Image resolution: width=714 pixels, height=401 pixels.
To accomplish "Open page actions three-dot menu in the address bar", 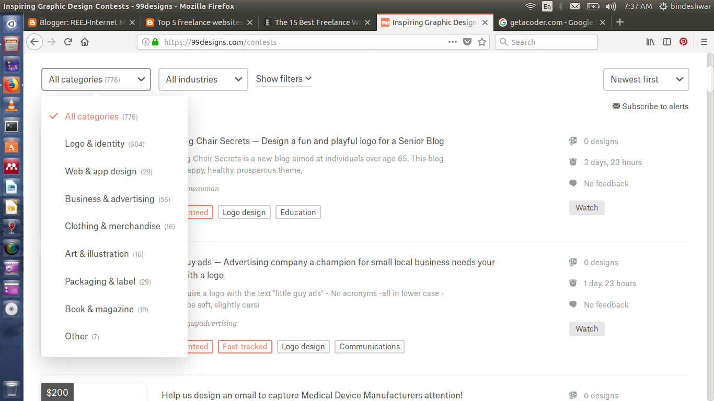I will click(x=453, y=42).
